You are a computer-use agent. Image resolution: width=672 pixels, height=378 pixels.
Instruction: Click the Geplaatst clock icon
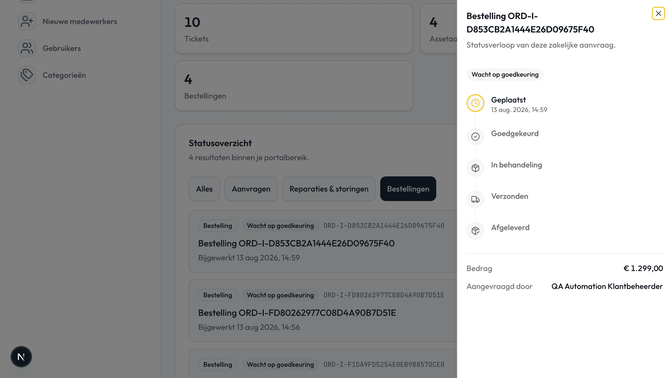point(475,103)
